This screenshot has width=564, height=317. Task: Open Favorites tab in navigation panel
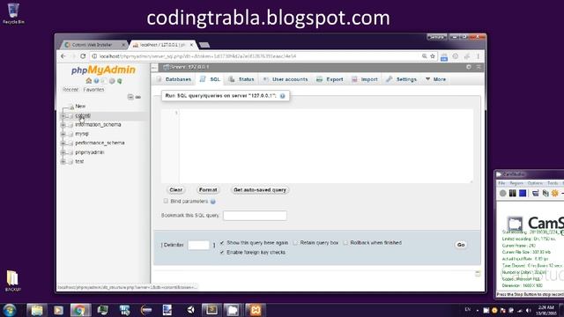tap(93, 90)
